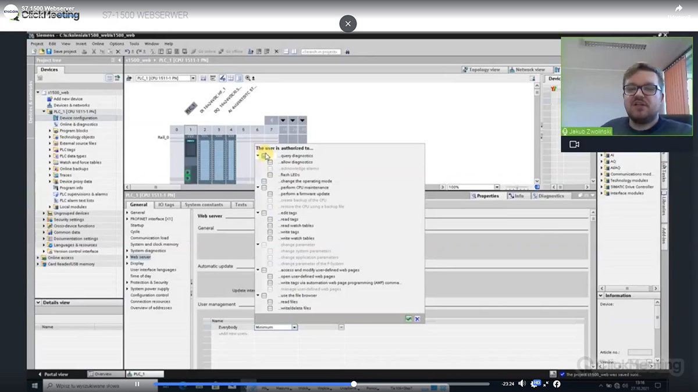Expand the PLC tags tree node
This screenshot has height=392, width=698.
(50, 149)
